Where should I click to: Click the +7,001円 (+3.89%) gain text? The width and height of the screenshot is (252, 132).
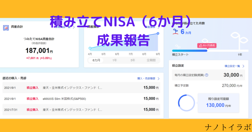pyautogui.click(x=39, y=58)
